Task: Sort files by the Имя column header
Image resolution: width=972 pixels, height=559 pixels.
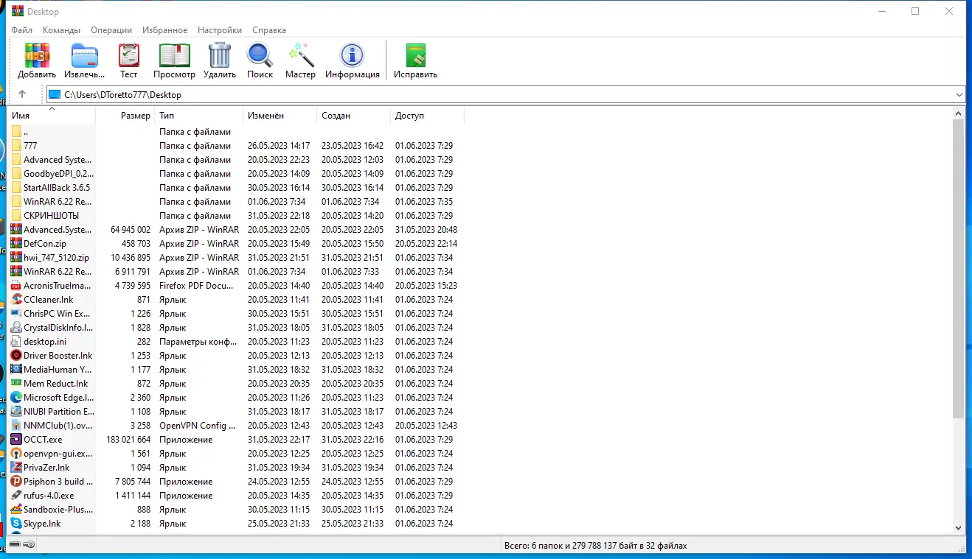Action: (52, 116)
